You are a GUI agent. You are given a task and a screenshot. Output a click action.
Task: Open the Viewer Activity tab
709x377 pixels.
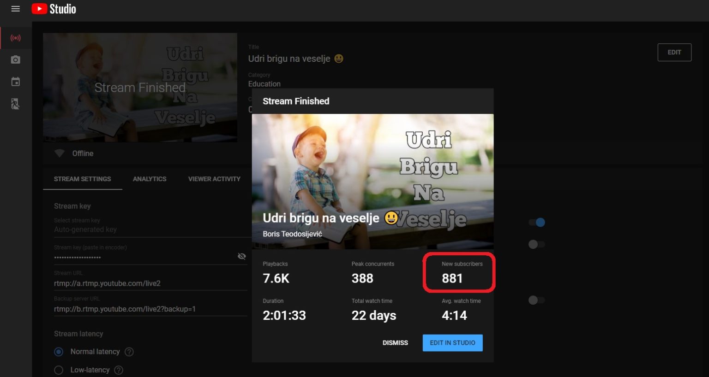(x=214, y=179)
